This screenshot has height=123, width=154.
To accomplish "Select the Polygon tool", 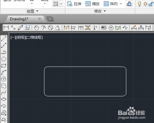I will [4, 59].
